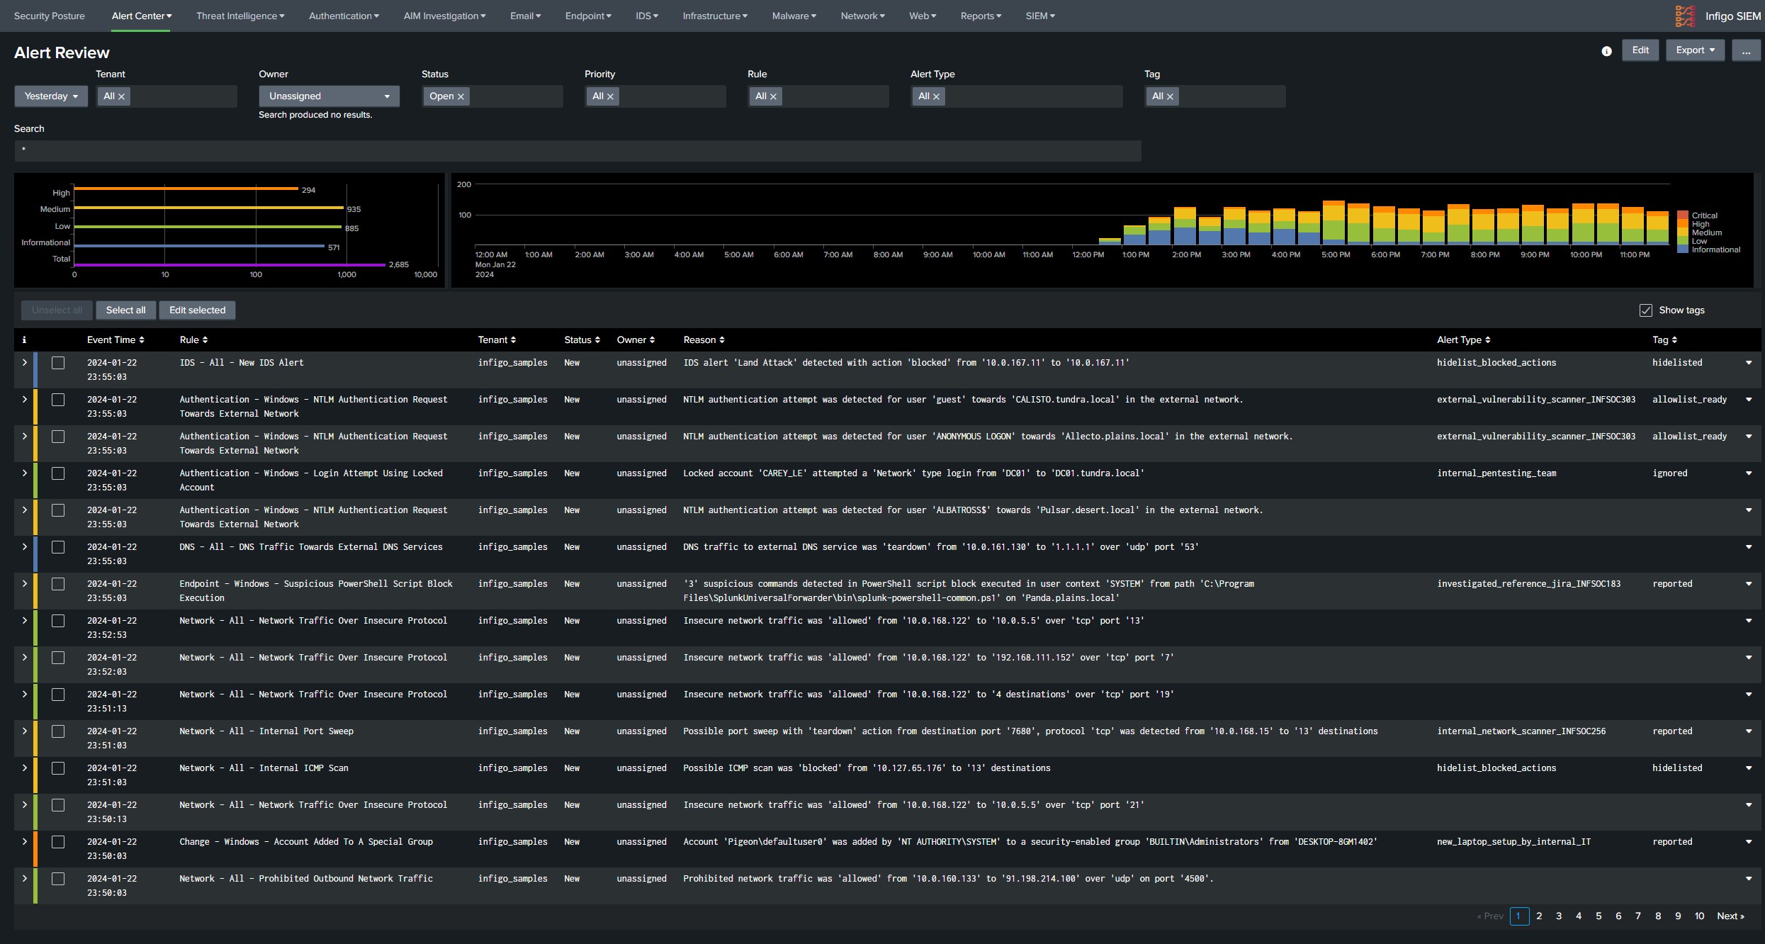The width and height of the screenshot is (1765, 944).
Task: Open the Export dropdown
Action: (x=1695, y=50)
